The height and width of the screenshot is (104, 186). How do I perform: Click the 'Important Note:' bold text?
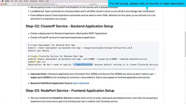(39, 74)
